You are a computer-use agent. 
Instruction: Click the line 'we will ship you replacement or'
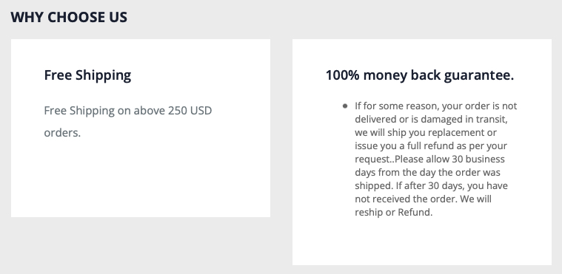426,132
